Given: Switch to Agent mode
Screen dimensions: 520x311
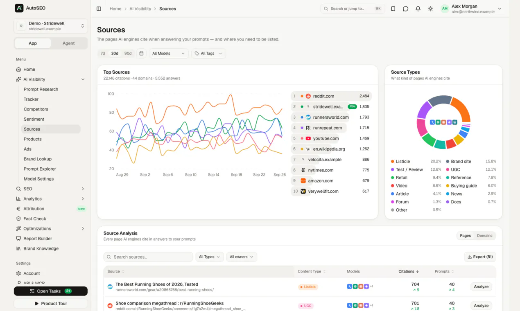Looking at the screenshot, I should (68, 43).
